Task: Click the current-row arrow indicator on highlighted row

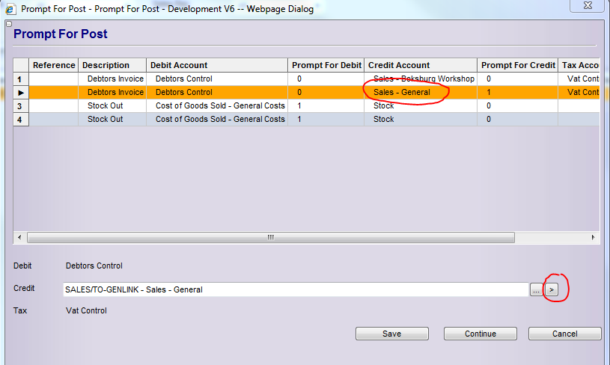Action: click(21, 93)
